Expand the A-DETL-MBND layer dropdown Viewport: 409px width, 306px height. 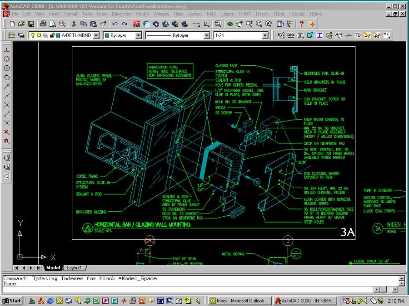tap(96, 35)
